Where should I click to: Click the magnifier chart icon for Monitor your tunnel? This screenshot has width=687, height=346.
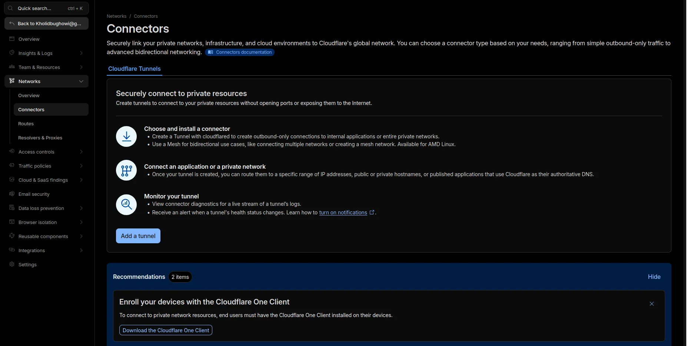point(126,205)
